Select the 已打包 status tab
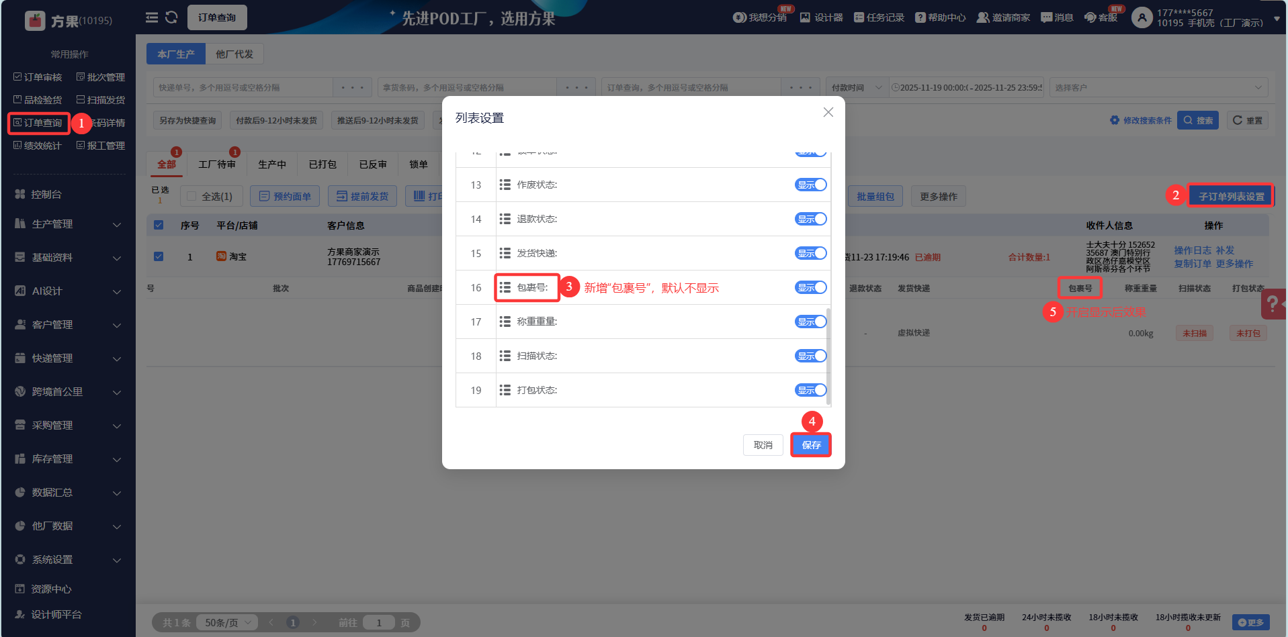 323,164
